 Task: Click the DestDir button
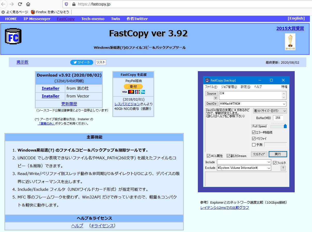[212, 104]
